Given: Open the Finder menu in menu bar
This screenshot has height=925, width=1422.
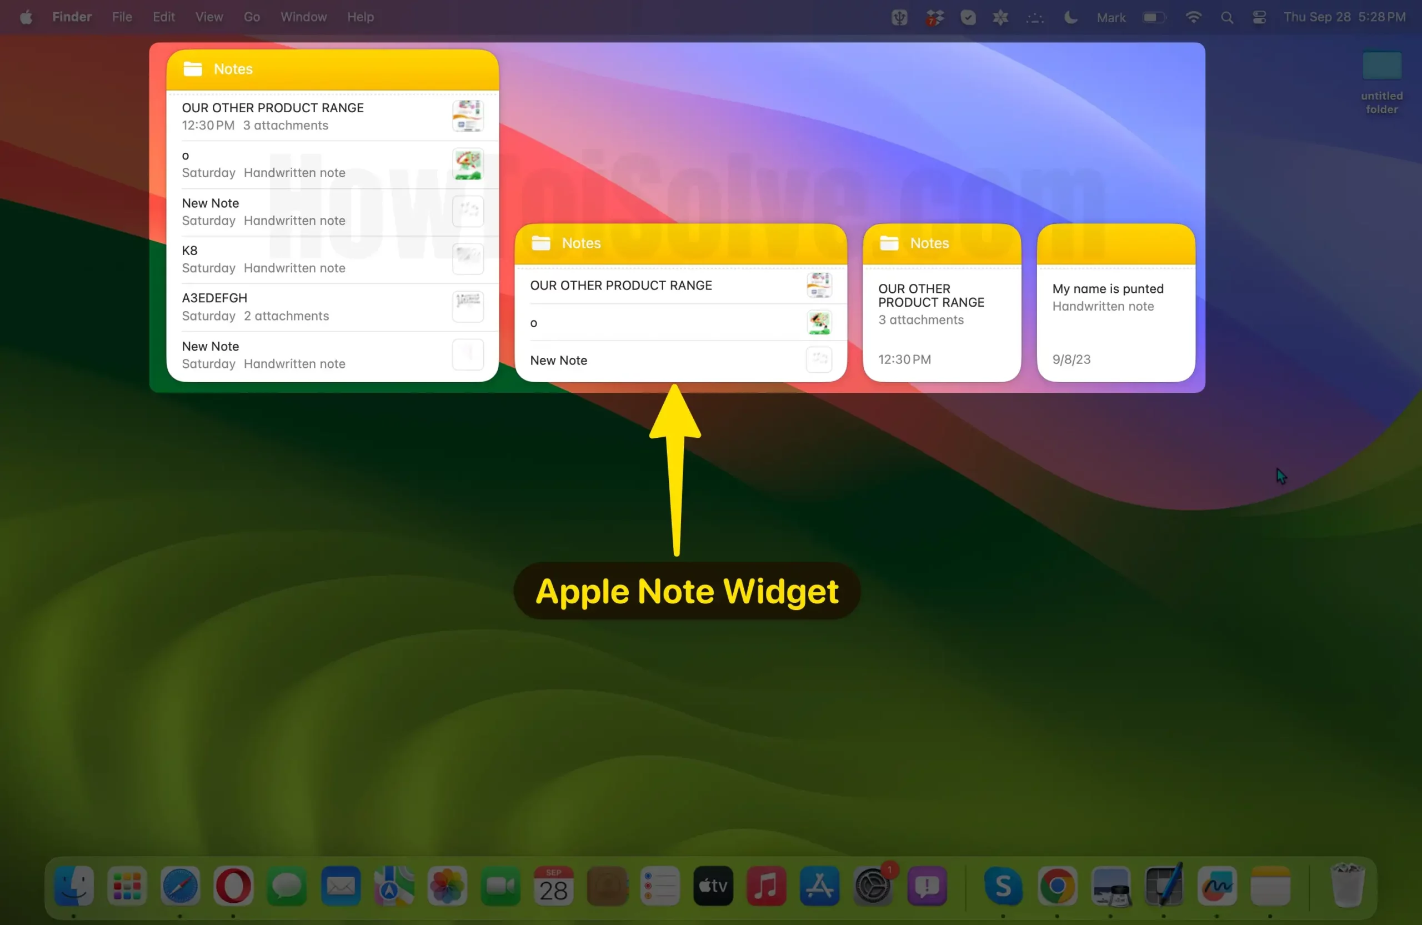Looking at the screenshot, I should pyautogui.click(x=72, y=17).
